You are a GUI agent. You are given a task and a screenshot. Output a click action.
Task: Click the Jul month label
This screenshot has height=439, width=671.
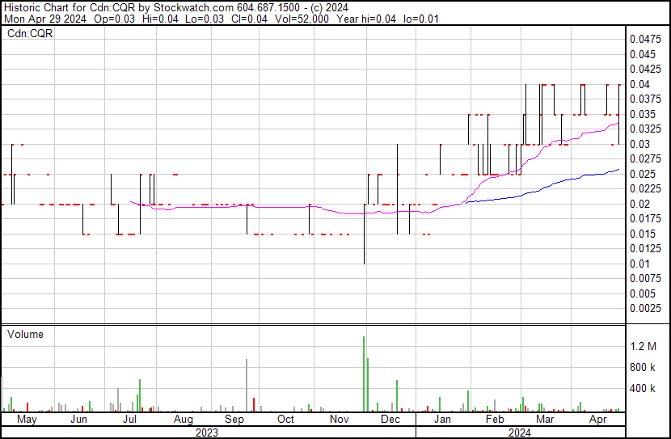click(129, 420)
